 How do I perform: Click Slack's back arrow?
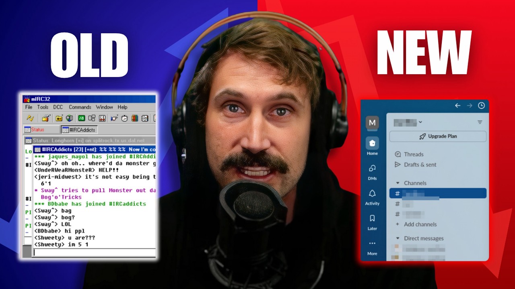point(457,106)
